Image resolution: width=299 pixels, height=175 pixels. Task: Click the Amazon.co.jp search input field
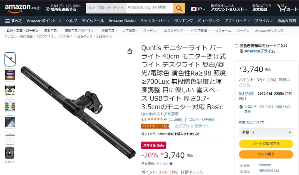point(149,8)
